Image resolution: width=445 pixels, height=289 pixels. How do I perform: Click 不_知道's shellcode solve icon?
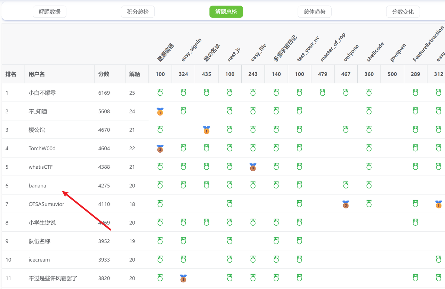pos(369,111)
